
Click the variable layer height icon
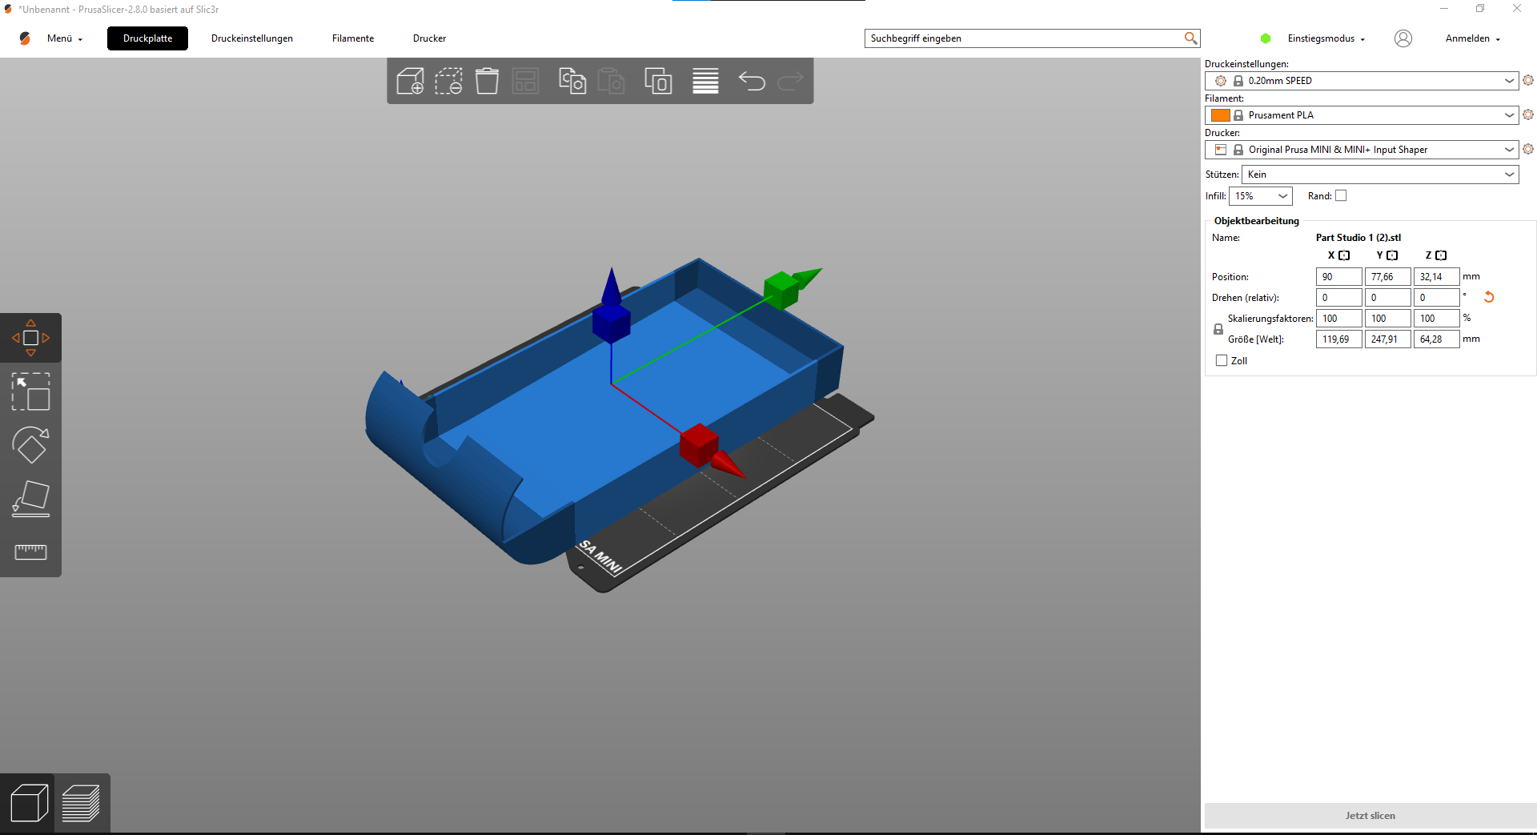click(705, 81)
